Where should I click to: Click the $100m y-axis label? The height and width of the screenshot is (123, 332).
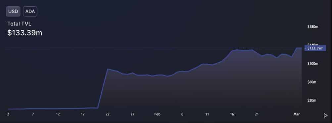click(x=313, y=64)
